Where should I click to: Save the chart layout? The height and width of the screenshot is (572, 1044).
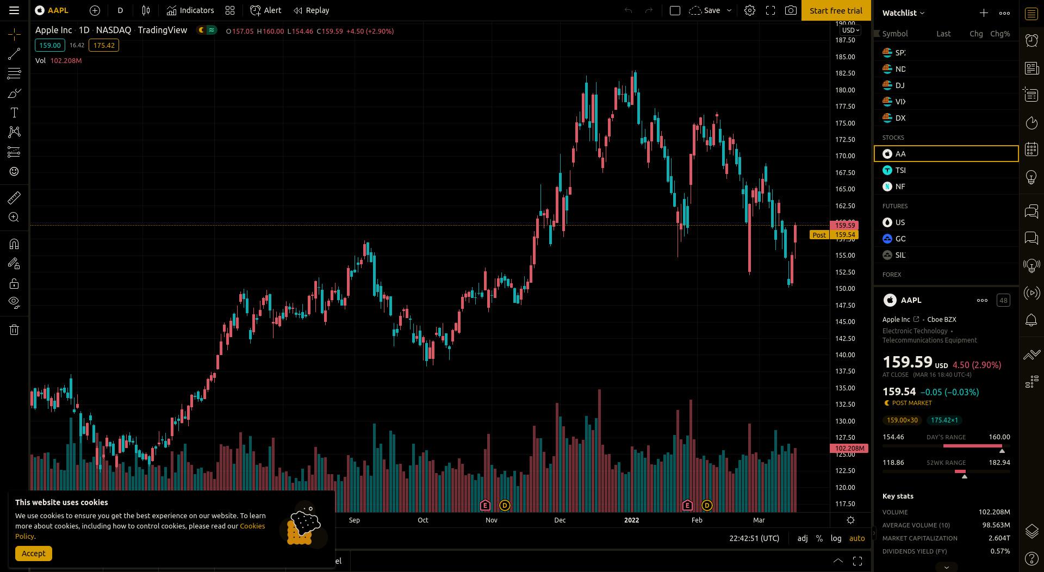pos(705,10)
